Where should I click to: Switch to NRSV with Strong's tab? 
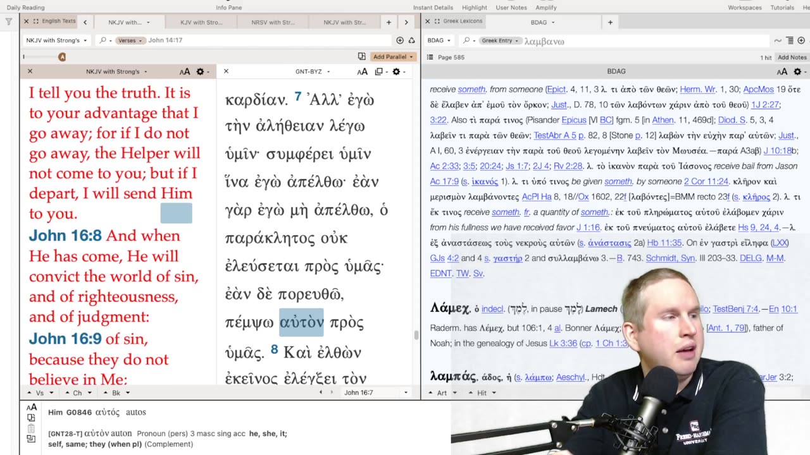click(x=273, y=22)
